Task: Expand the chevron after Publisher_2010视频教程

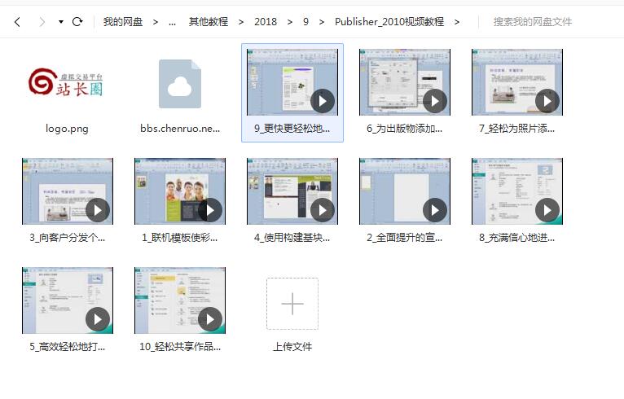Action: click(x=457, y=22)
